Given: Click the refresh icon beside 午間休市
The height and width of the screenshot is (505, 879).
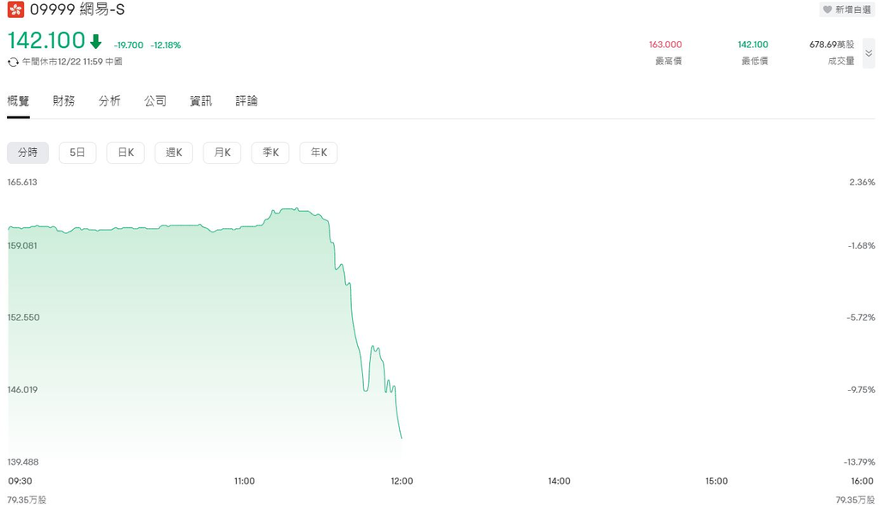Looking at the screenshot, I should [13, 62].
